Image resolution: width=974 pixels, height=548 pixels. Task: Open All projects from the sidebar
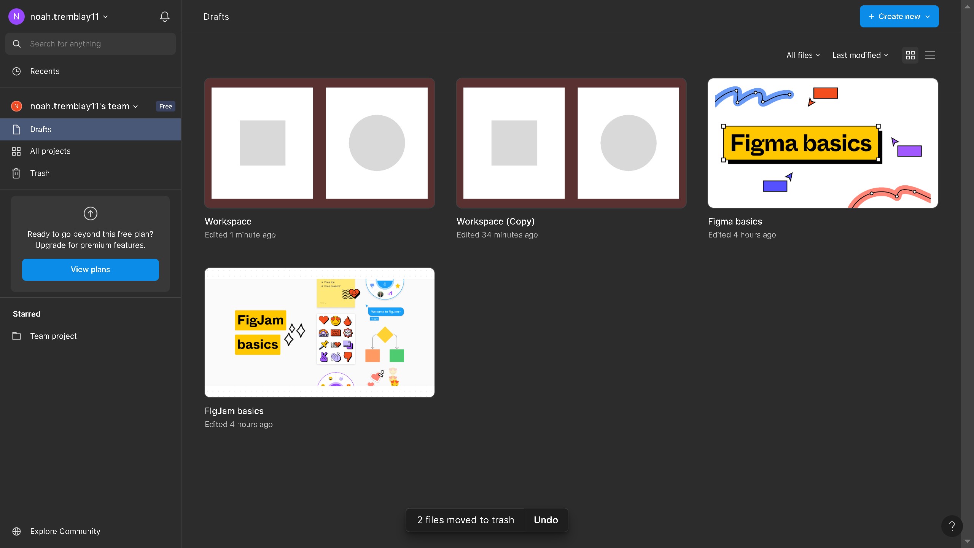50,151
